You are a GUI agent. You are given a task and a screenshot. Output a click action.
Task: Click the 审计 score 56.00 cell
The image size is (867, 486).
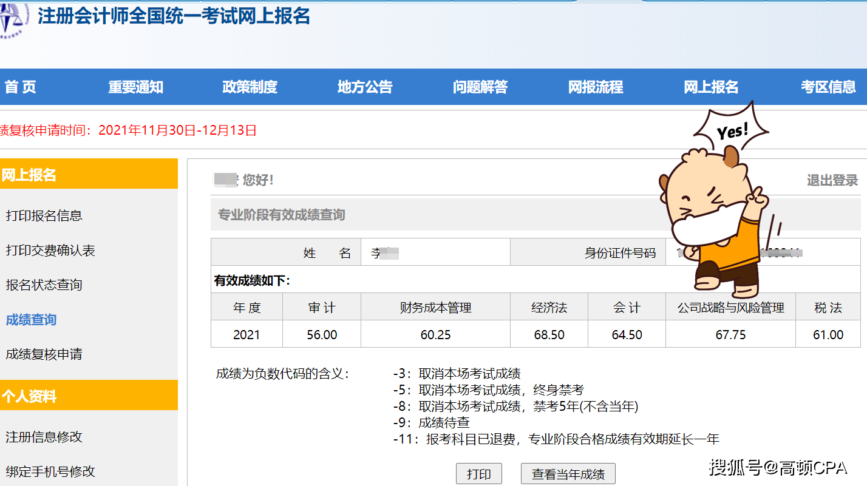pyautogui.click(x=322, y=334)
